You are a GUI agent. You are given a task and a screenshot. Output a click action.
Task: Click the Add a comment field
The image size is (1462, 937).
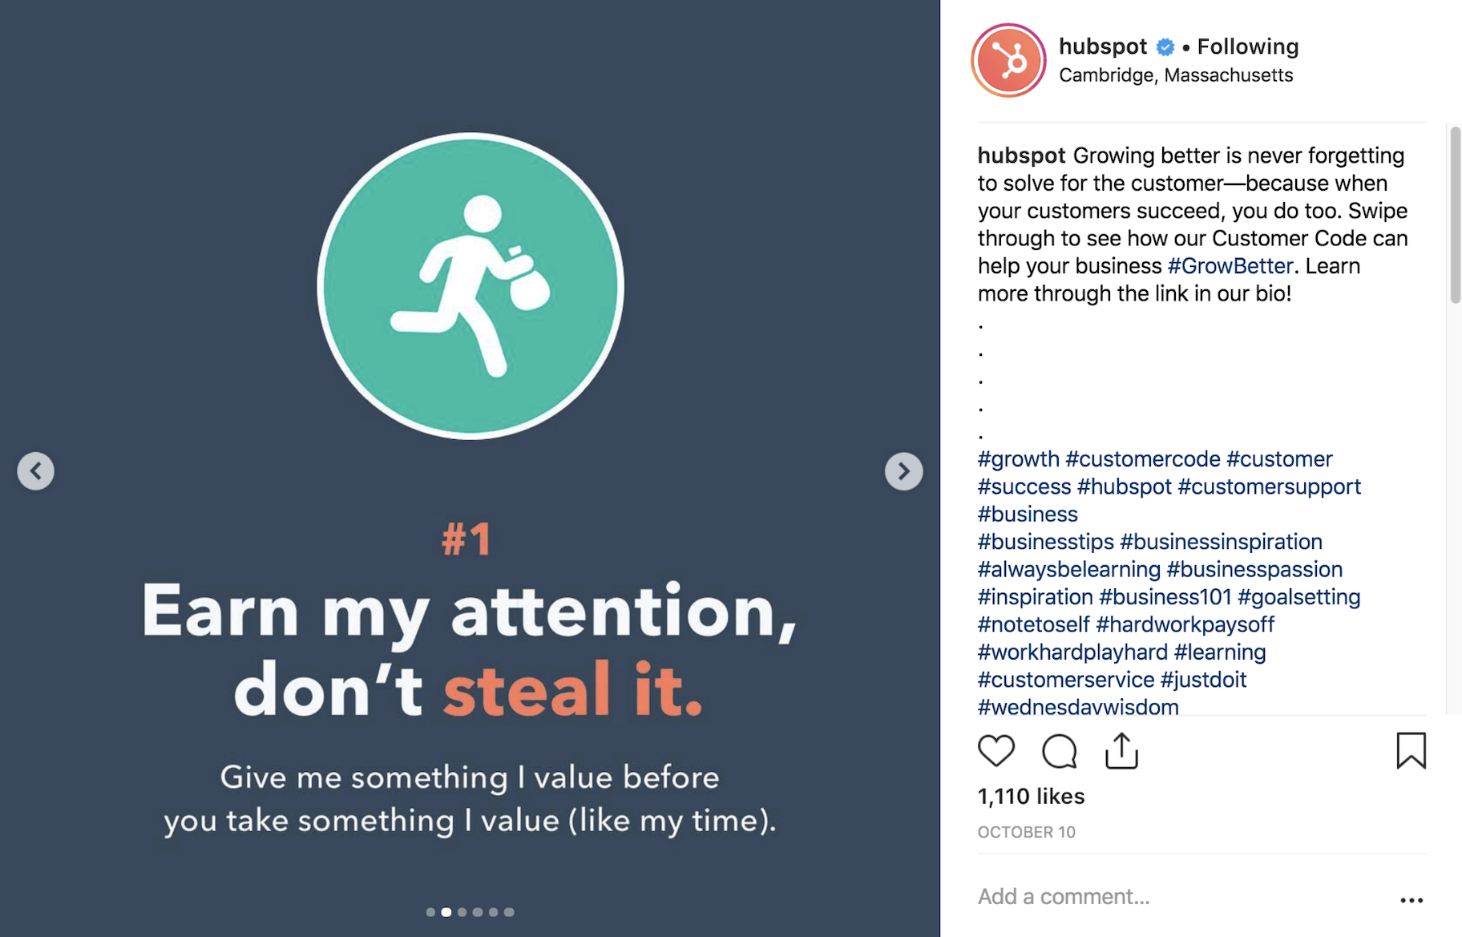1064,895
